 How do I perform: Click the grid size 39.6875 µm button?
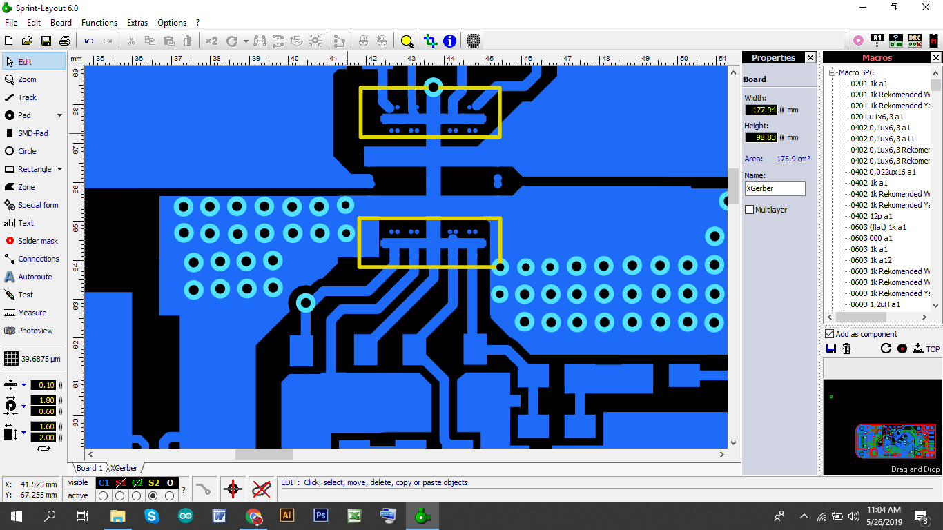[32, 359]
